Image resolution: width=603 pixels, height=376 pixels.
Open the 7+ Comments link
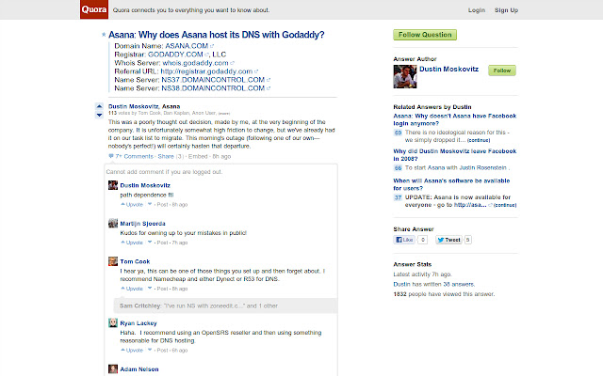[134, 157]
